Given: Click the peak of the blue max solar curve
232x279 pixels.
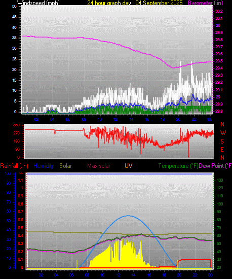Looking at the screenshot, I should point(128,216).
